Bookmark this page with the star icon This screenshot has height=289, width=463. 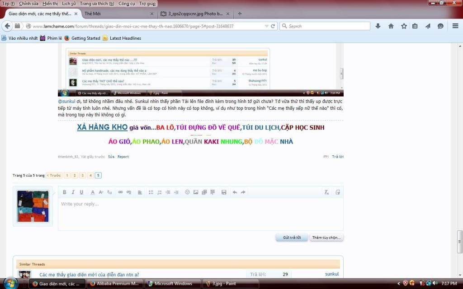[403, 26]
